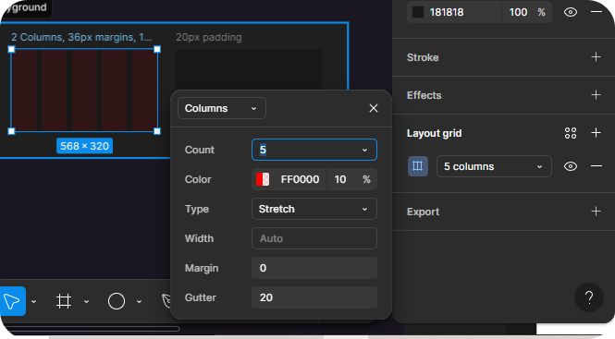Open the Count dropdown showing 5
615x339 pixels.
[x=314, y=150]
